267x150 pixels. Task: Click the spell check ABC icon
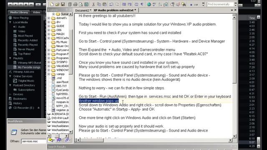[154, 5]
